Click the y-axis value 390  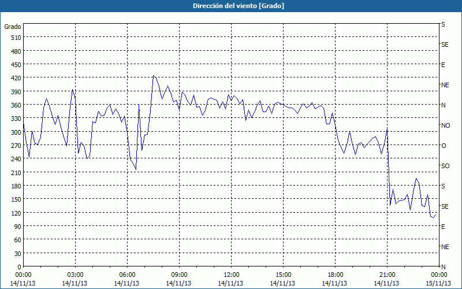point(16,92)
